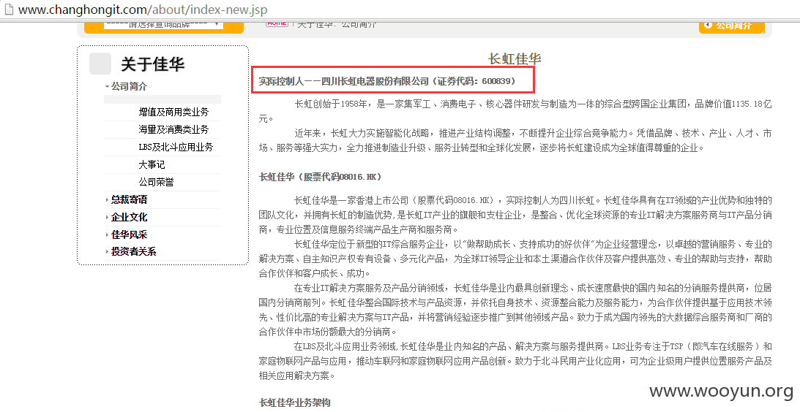The height and width of the screenshot is (412, 800).
Task: Expand the 投资者关系 sidebar section
Action: pos(134,251)
